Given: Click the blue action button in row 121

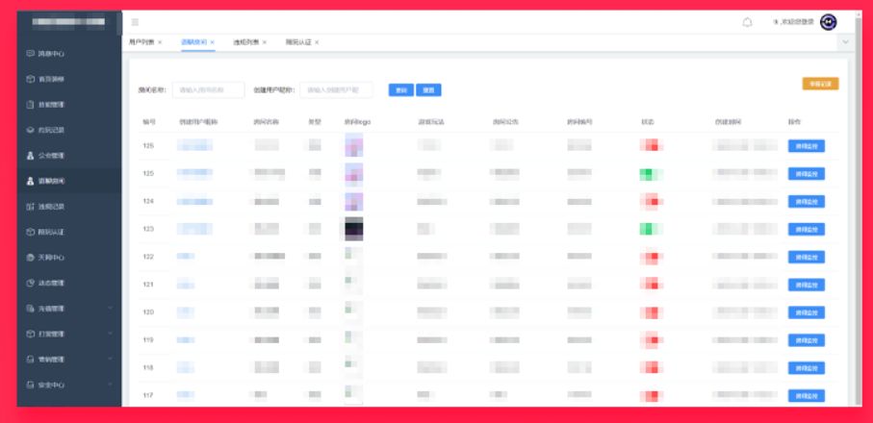Looking at the screenshot, I should (807, 285).
